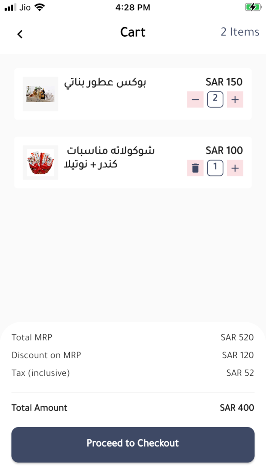
Task: Tap the Total Amount row
Action: click(133, 408)
